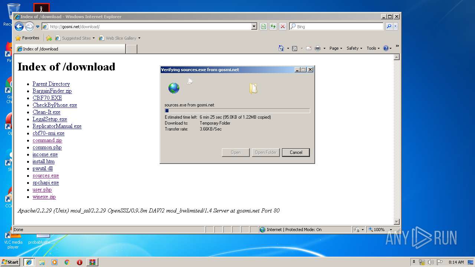Open the Page menu
This screenshot has width=475, height=267.
point(336,48)
